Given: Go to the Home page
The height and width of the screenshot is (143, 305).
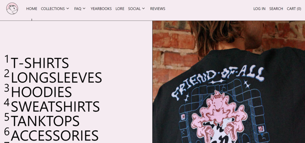Looking at the screenshot, I should click(x=32, y=9).
